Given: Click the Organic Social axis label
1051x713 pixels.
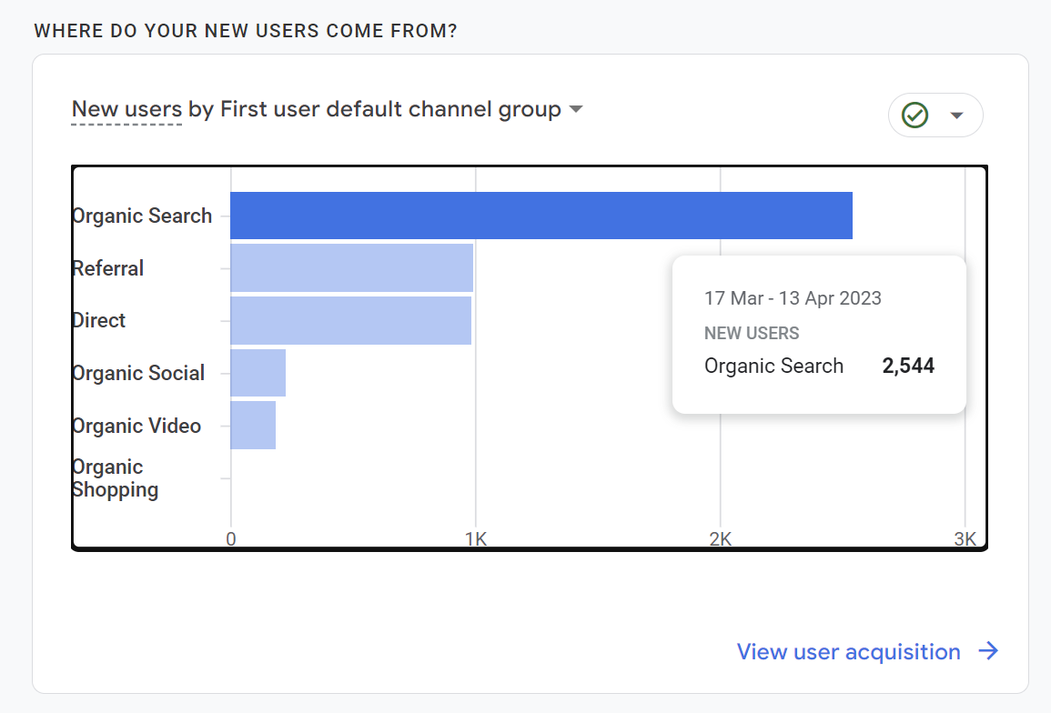Looking at the screenshot, I should pos(138,373).
